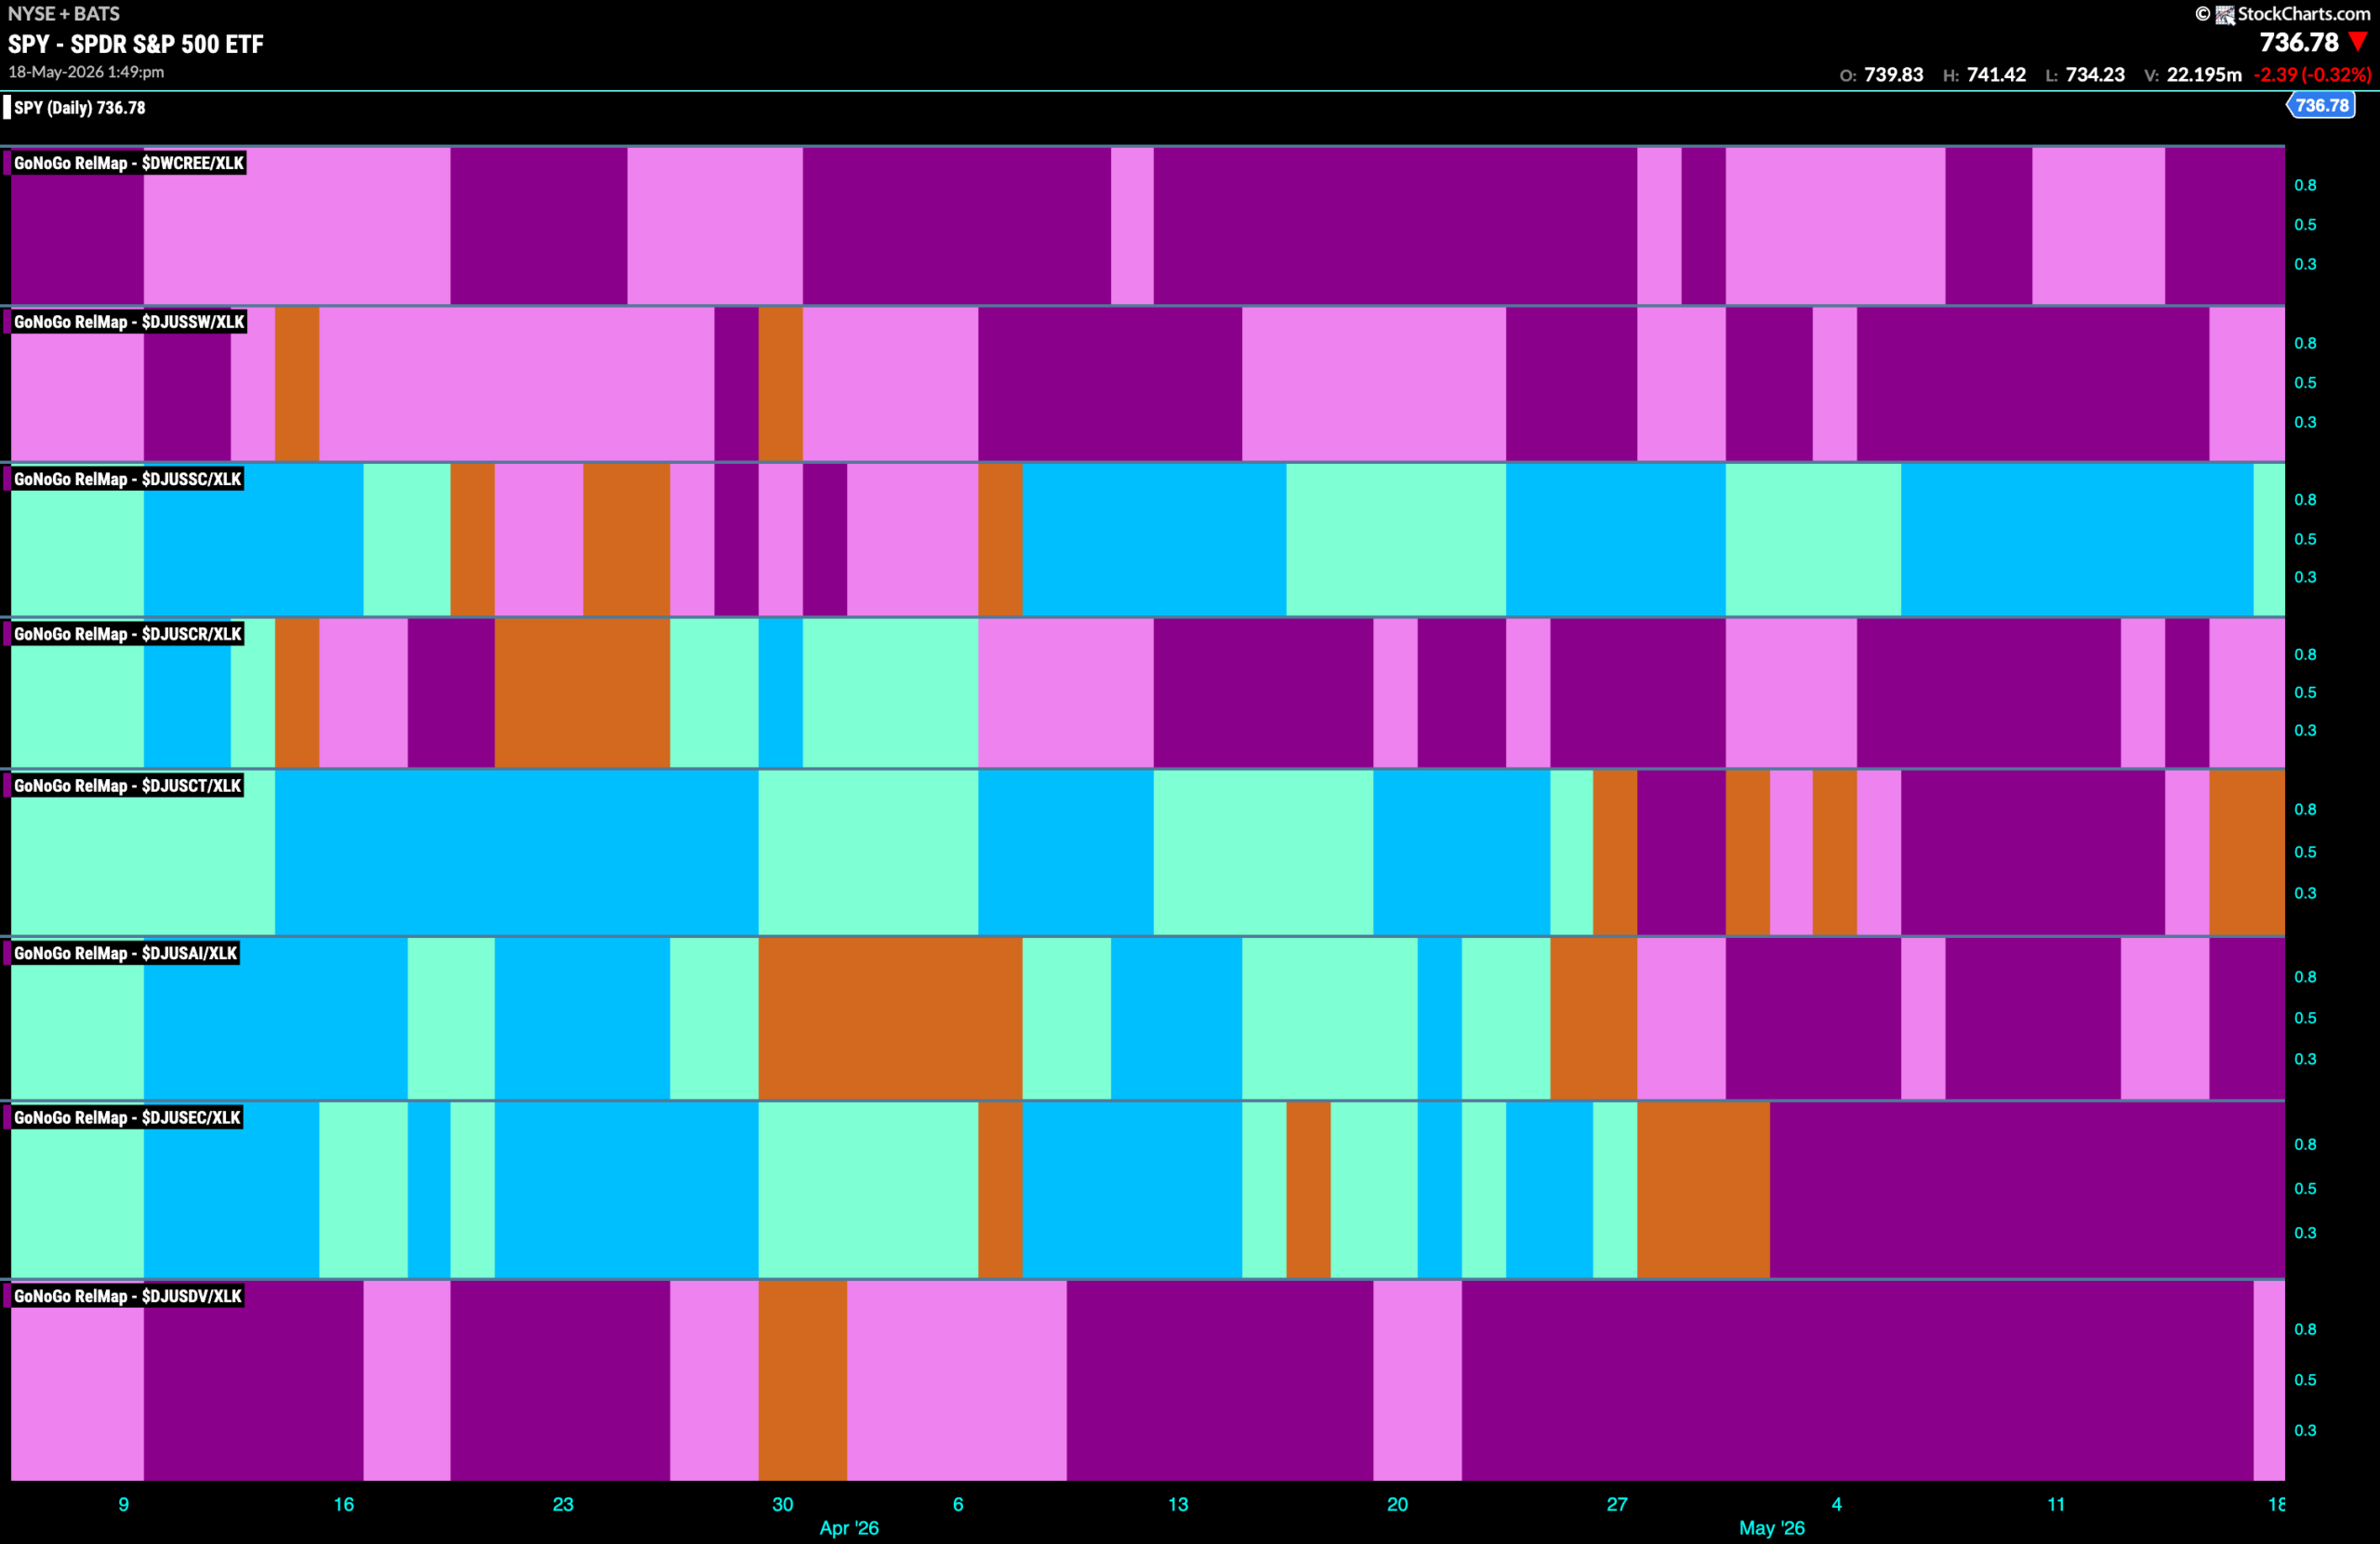Click the GoNoGo RelMap $DJUSCR/XLK label

tap(127, 634)
